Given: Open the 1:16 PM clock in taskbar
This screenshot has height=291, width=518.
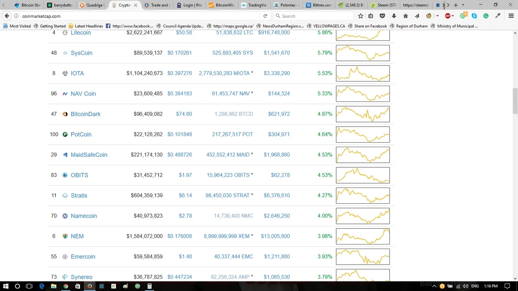Looking at the screenshot, I should (491, 286).
